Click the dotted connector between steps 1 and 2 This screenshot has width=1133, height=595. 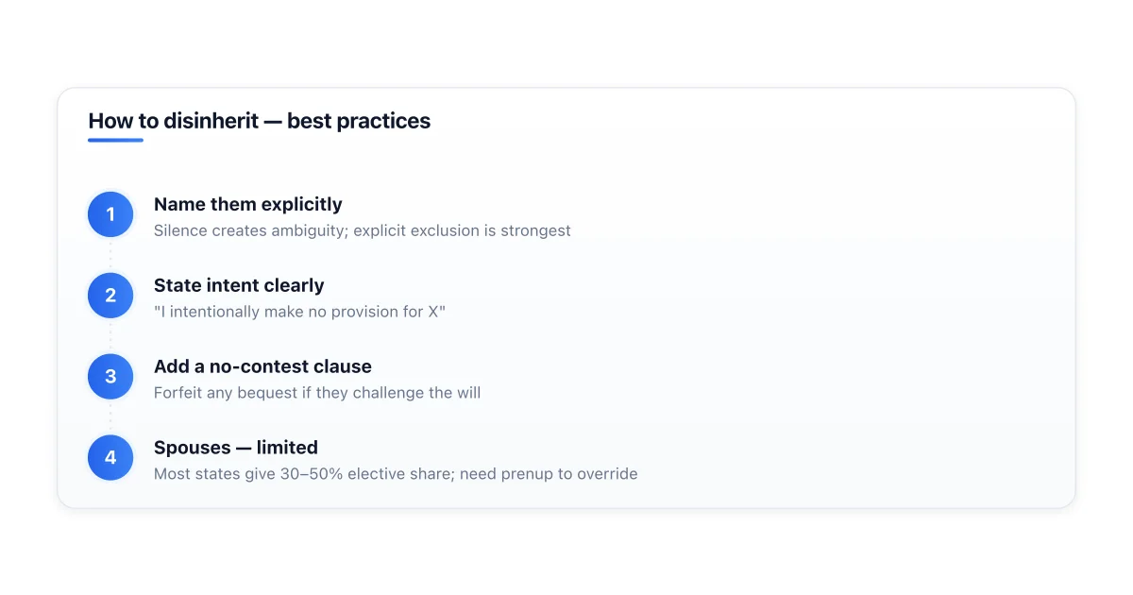click(110, 255)
